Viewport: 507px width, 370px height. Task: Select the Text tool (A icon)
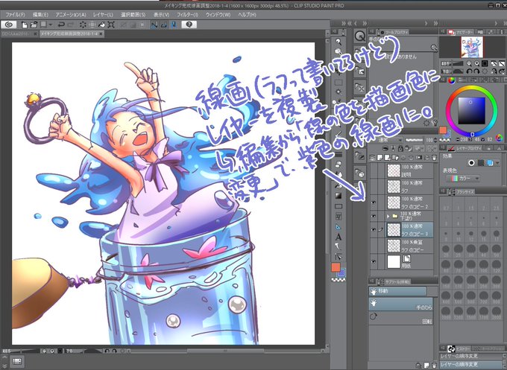pos(338,237)
